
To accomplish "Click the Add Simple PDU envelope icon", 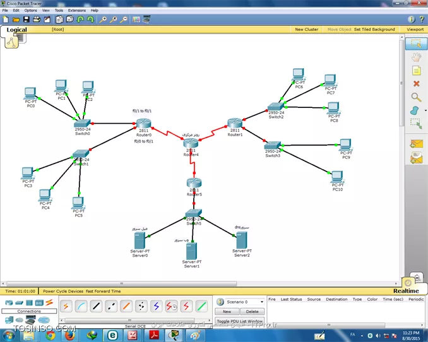I will (416, 144).
